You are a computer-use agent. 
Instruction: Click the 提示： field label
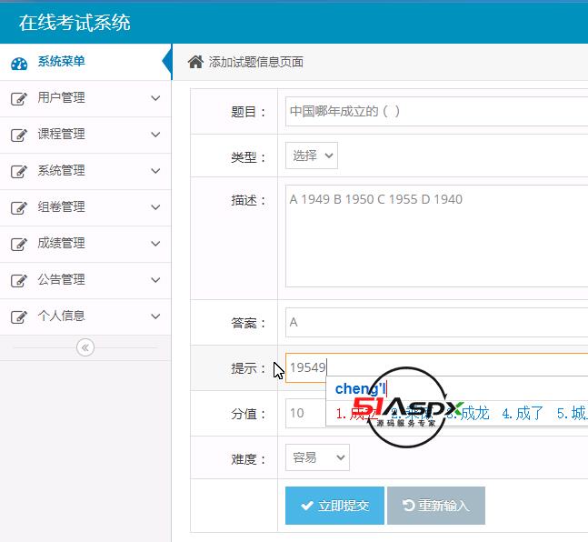click(249, 368)
